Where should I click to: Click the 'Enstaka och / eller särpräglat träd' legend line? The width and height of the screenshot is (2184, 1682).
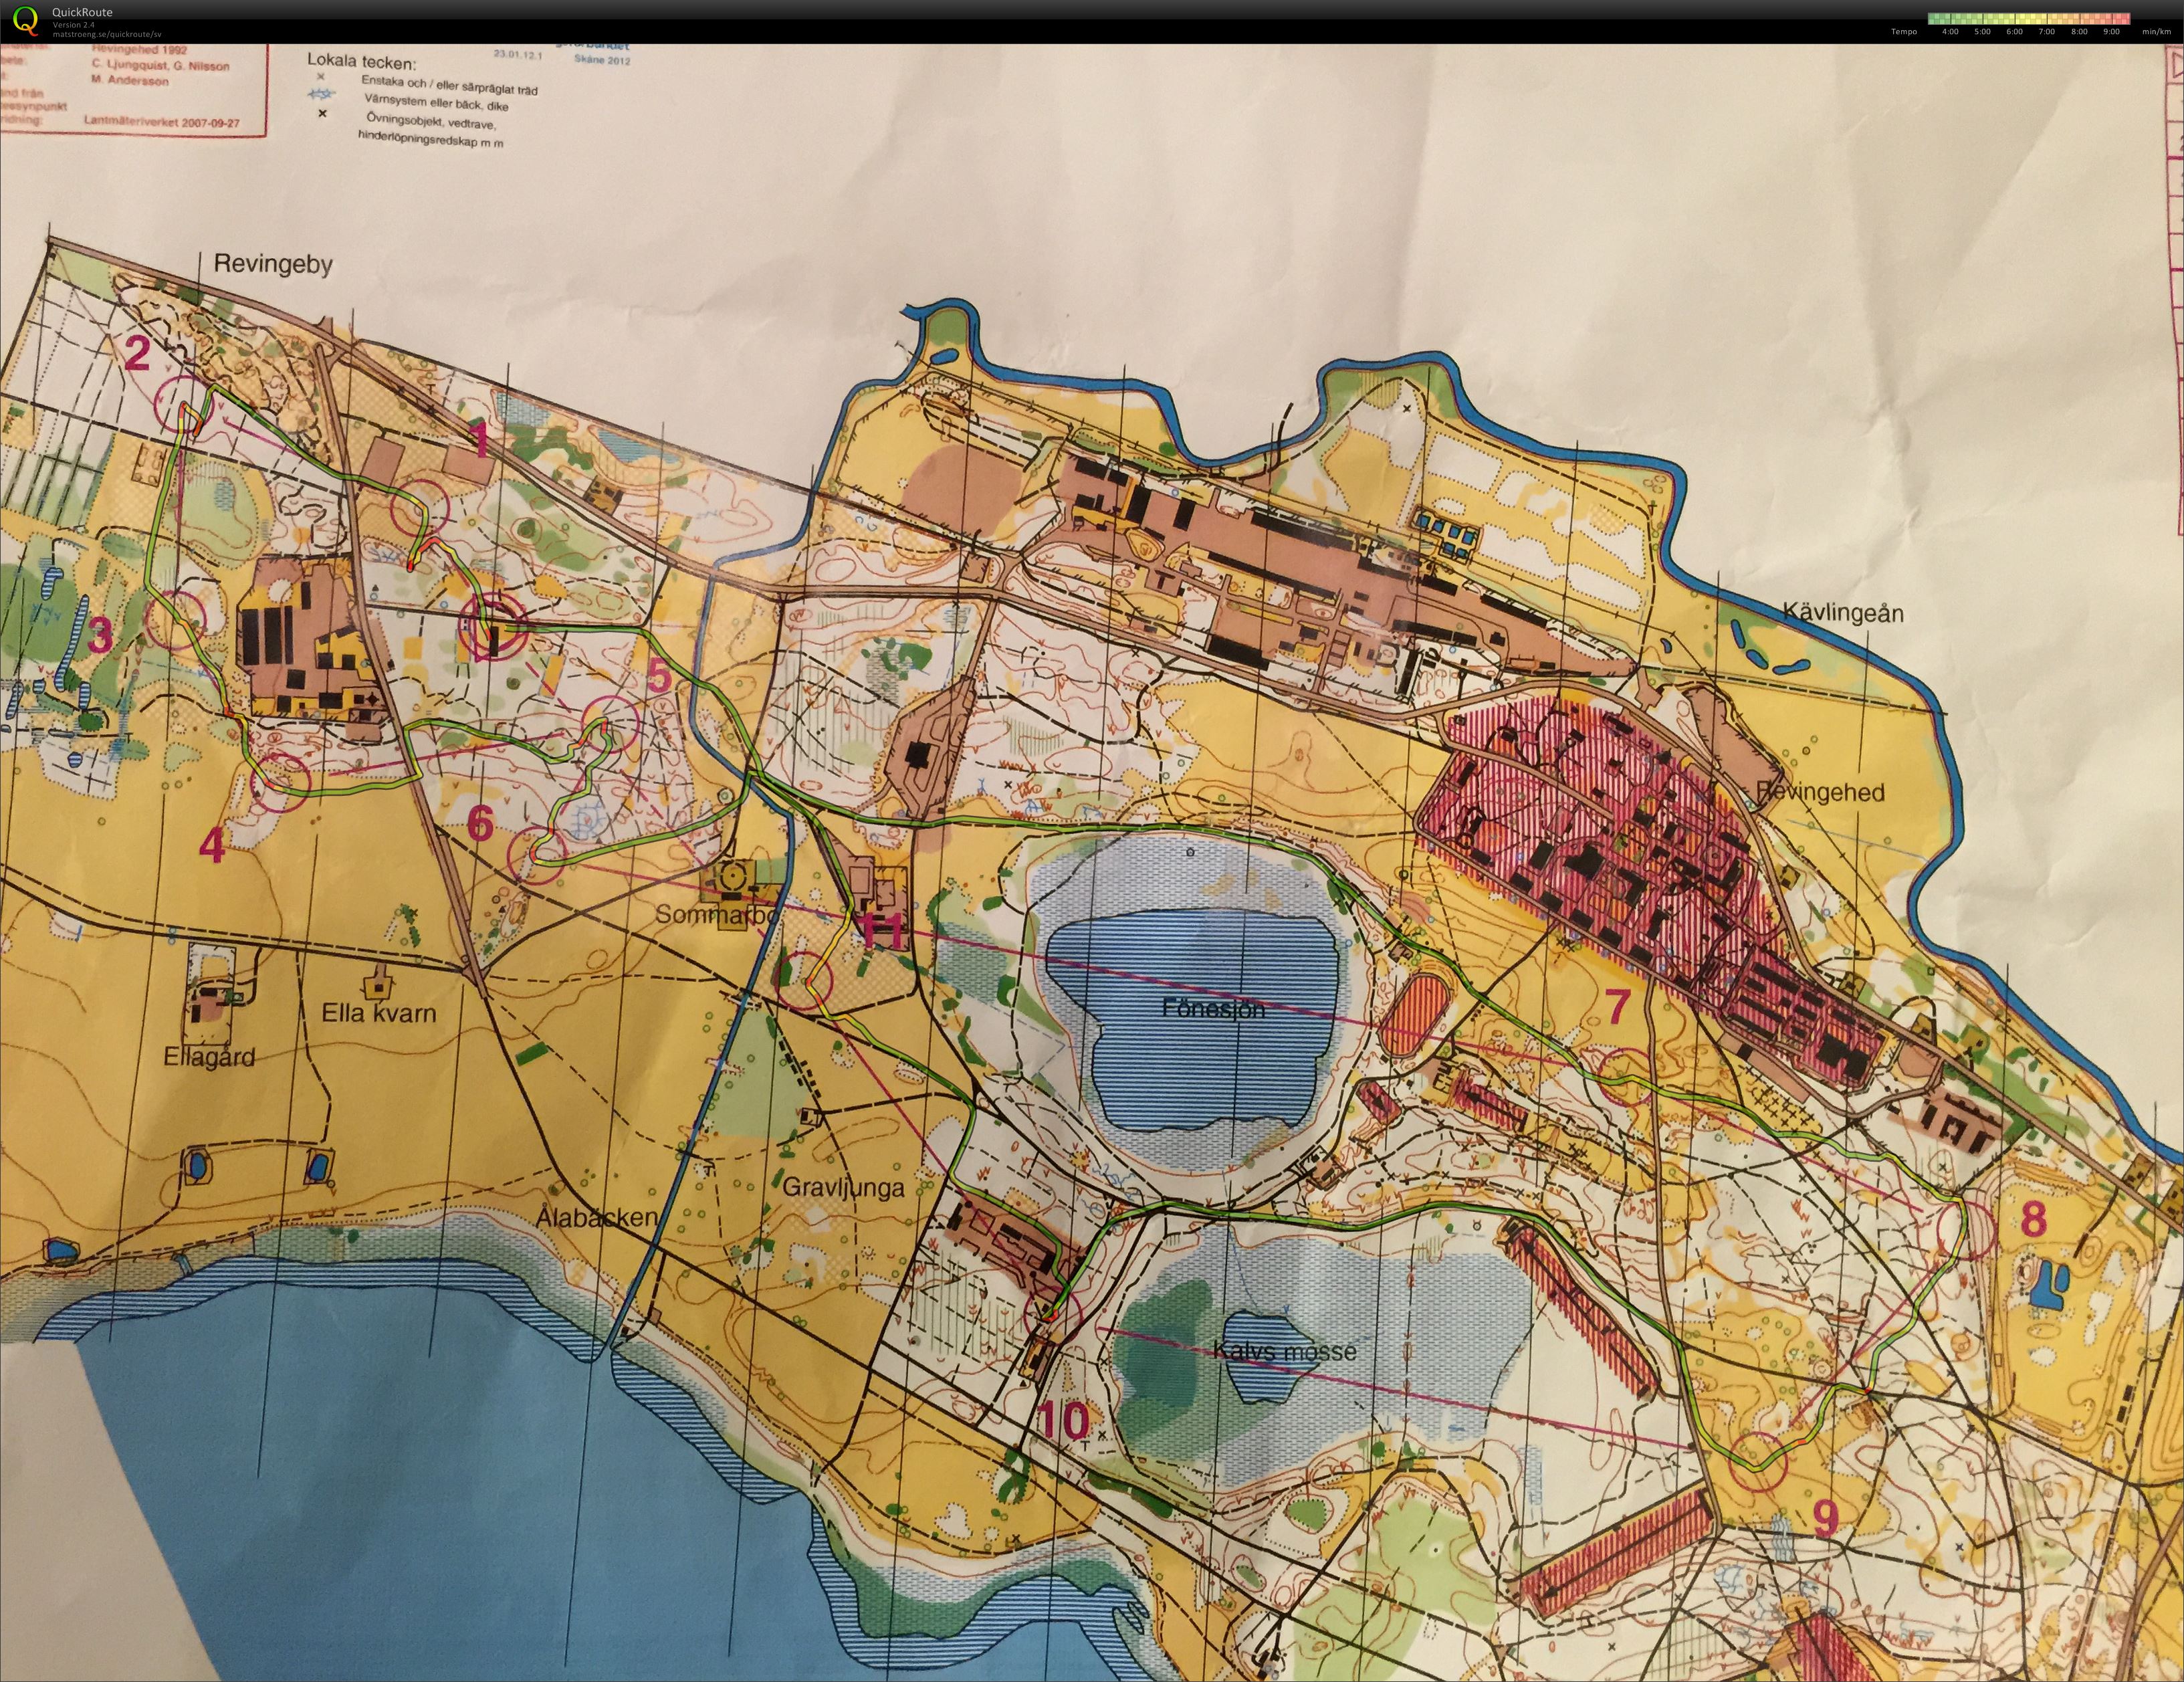(x=449, y=86)
